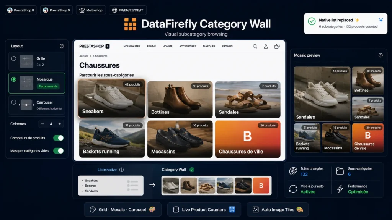Open the Bottines category tile
Image resolution: width=392 pixels, height=220 pixels.
click(180, 100)
